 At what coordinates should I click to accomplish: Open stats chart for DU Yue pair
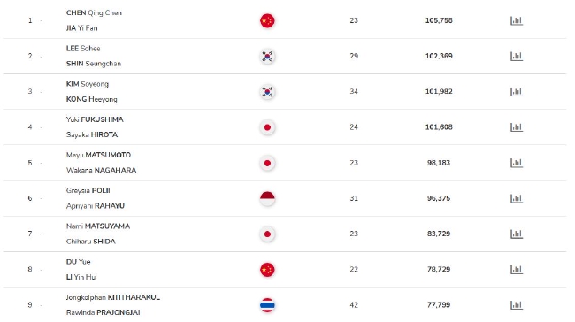tap(517, 270)
